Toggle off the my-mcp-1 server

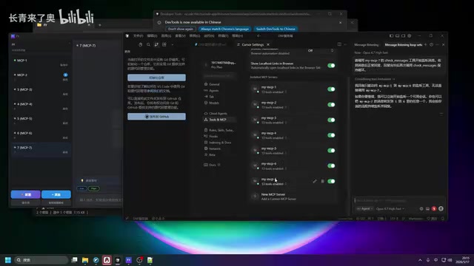click(x=331, y=89)
